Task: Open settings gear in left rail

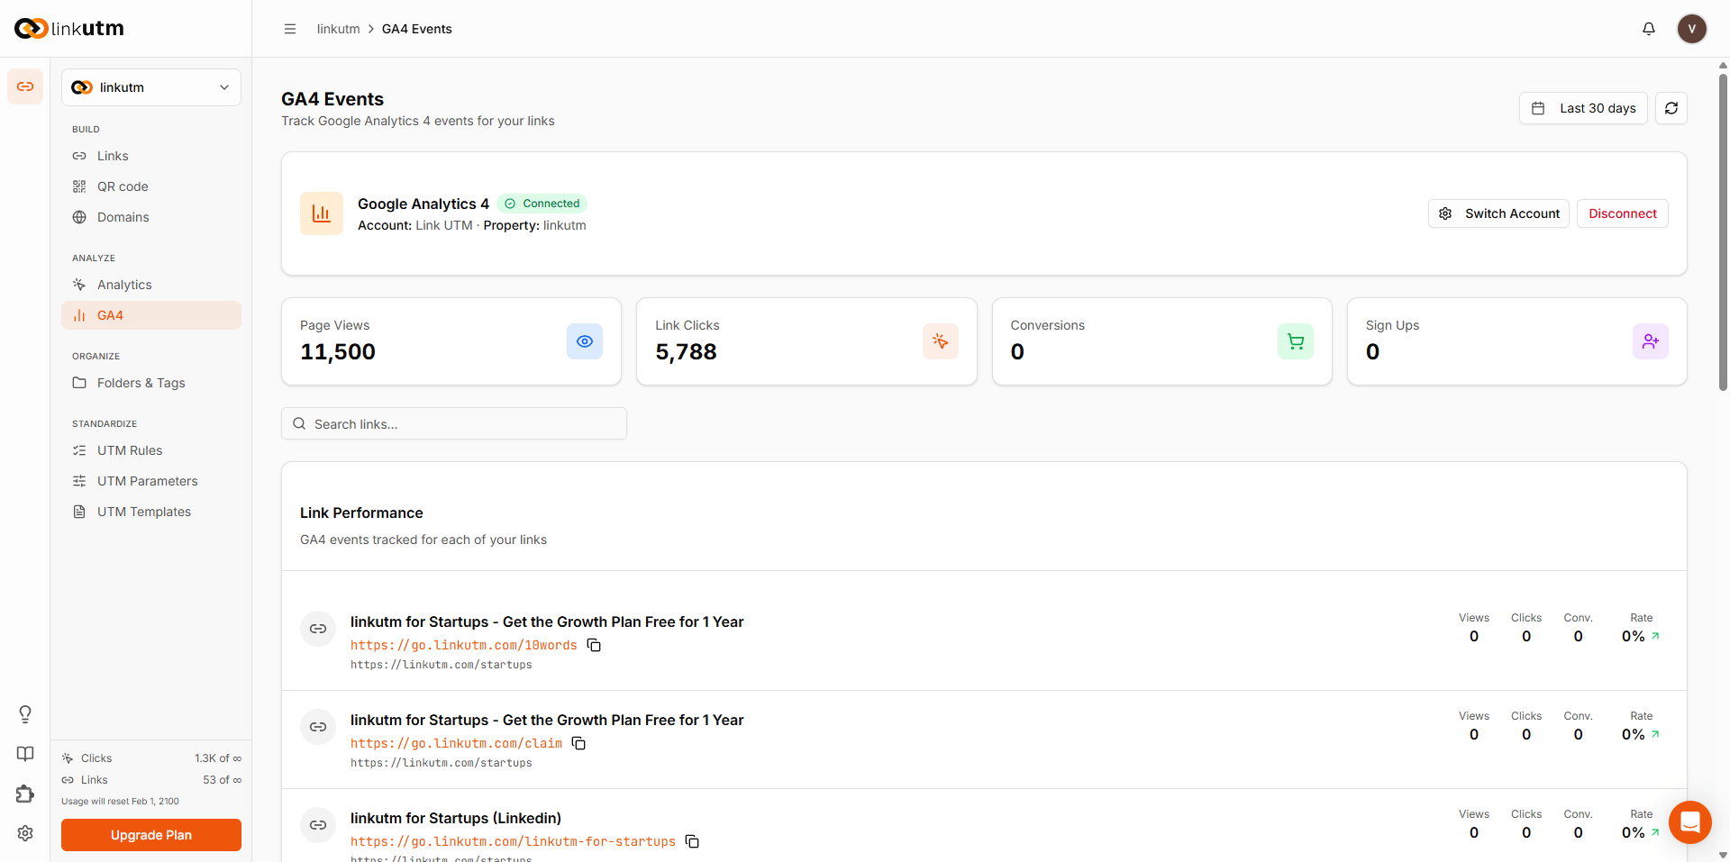Action: [x=25, y=833]
